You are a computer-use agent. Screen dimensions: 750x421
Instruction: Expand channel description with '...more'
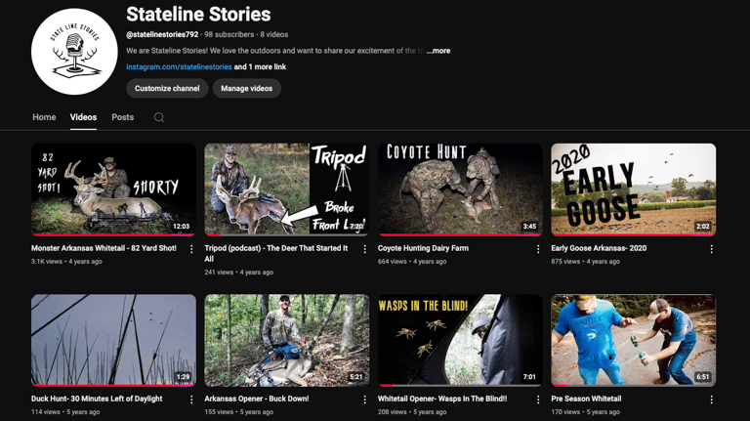coord(438,51)
